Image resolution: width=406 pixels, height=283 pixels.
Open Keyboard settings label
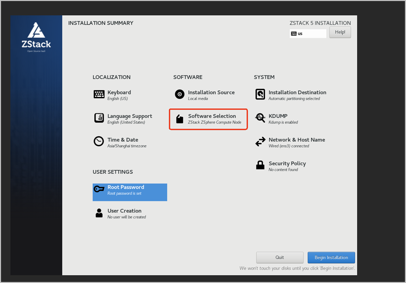119,92
